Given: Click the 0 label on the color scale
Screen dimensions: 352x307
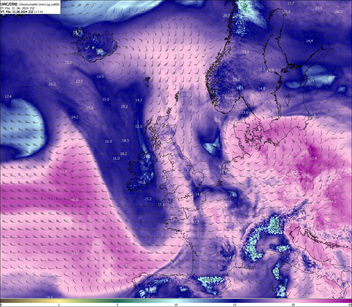Looking at the screenshot, I should click(1, 305).
